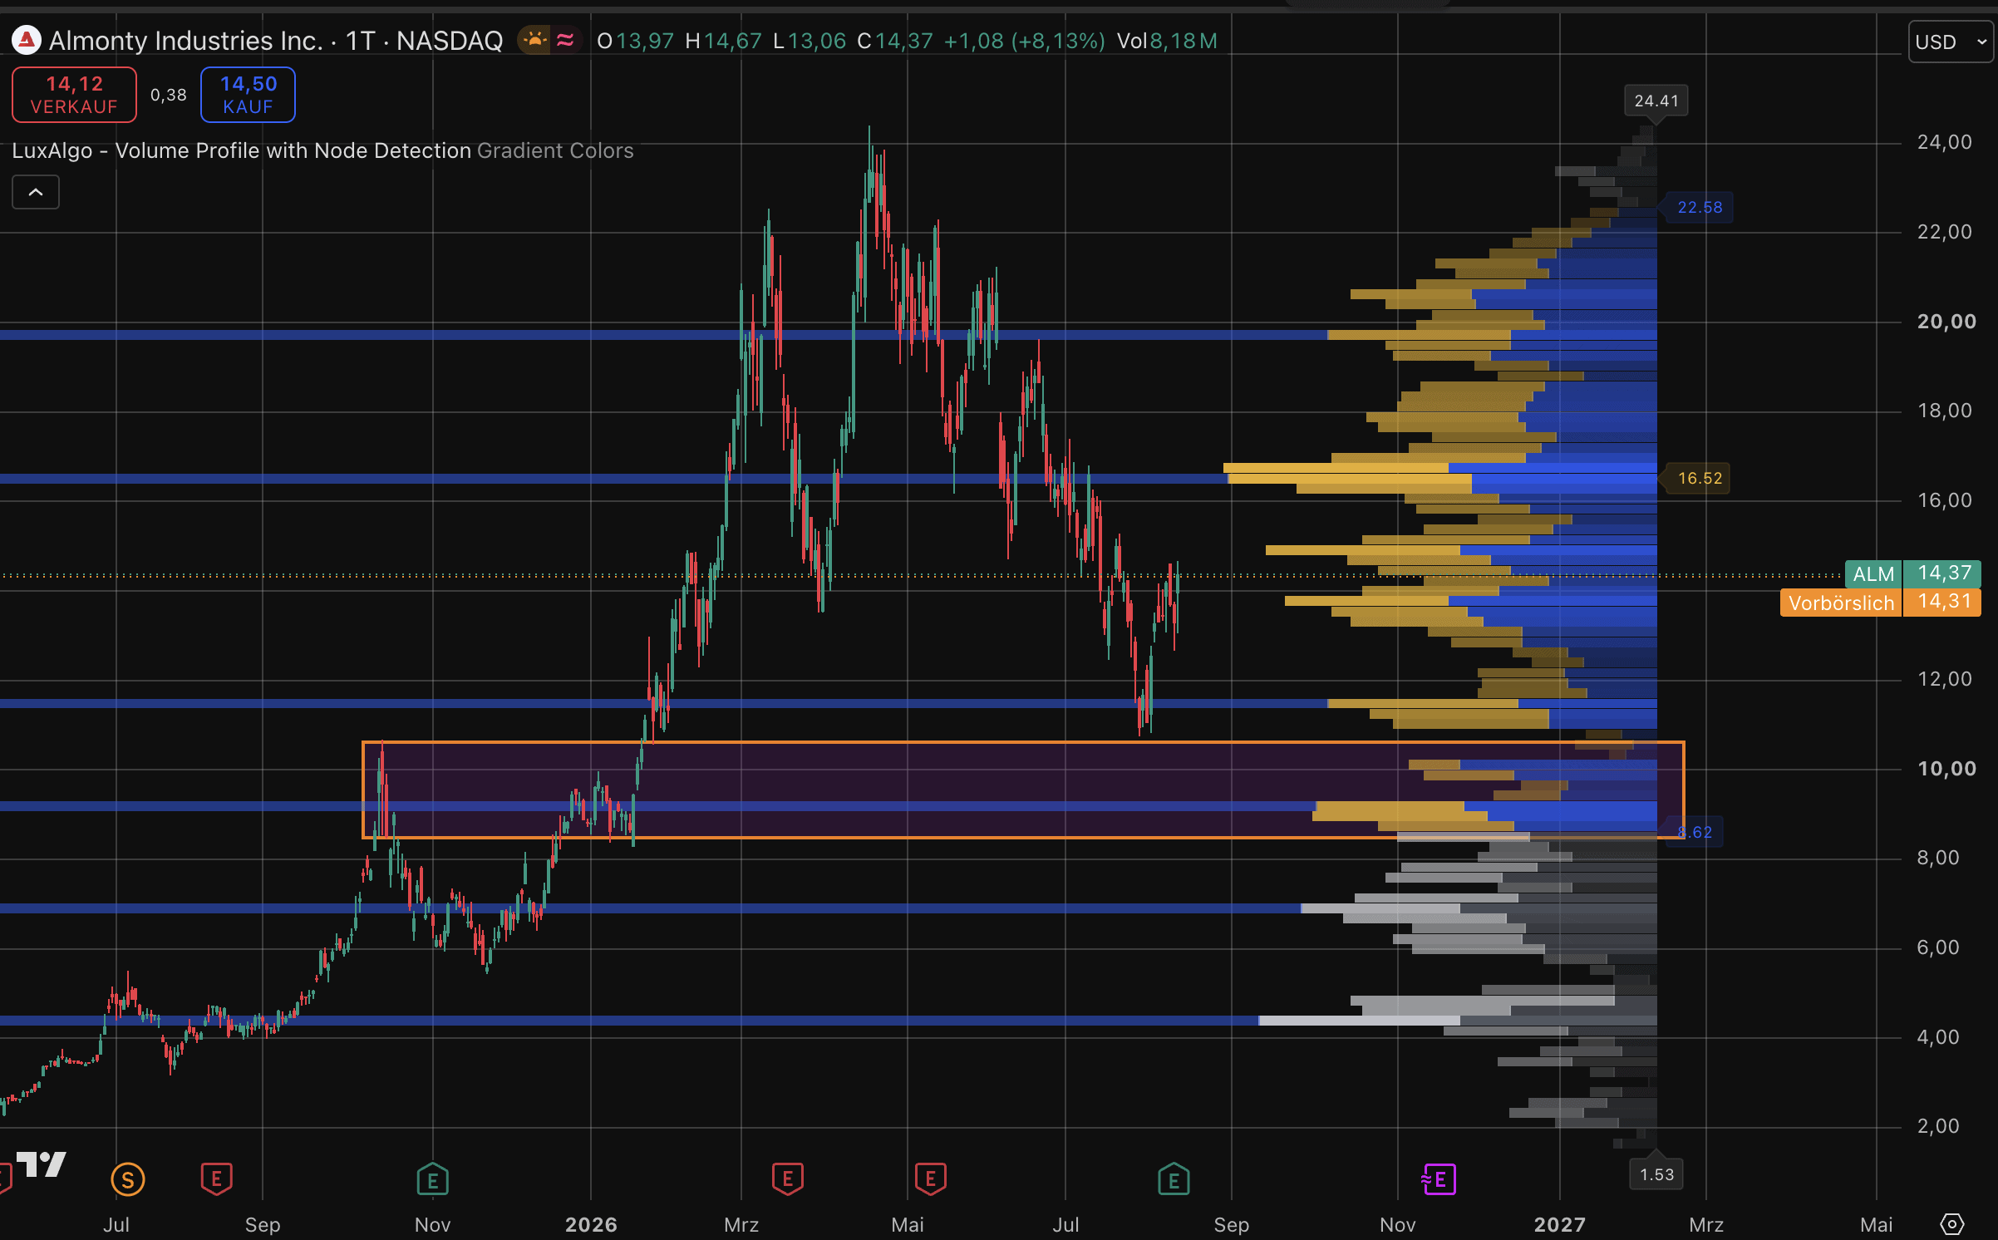Open the green earnings marker before Sep

(x=1174, y=1179)
